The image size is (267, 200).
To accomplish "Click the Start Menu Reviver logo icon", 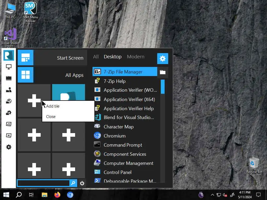I will 9,55.
